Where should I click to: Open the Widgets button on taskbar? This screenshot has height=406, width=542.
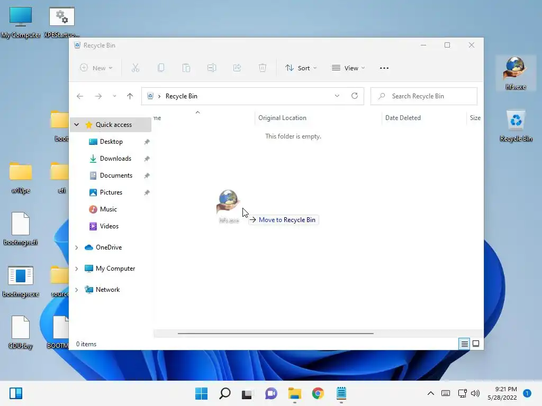pyautogui.click(x=16, y=393)
